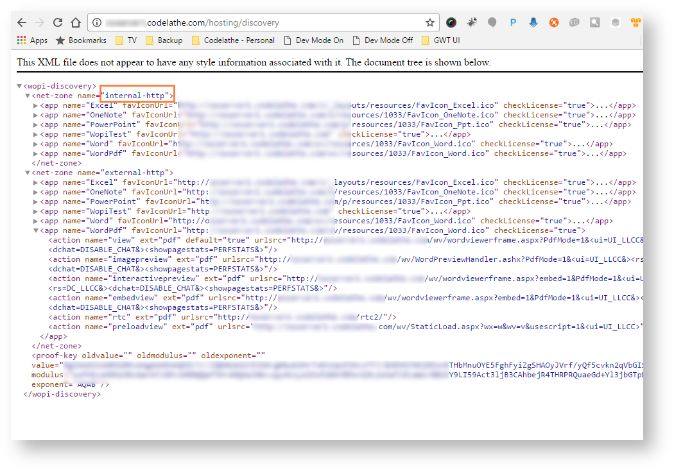Click the browser back arrow
Image resolution: width=674 pixels, height=471 pixels.
[22, 22]
